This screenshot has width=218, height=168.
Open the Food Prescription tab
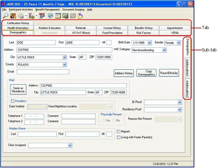(112, 33)
